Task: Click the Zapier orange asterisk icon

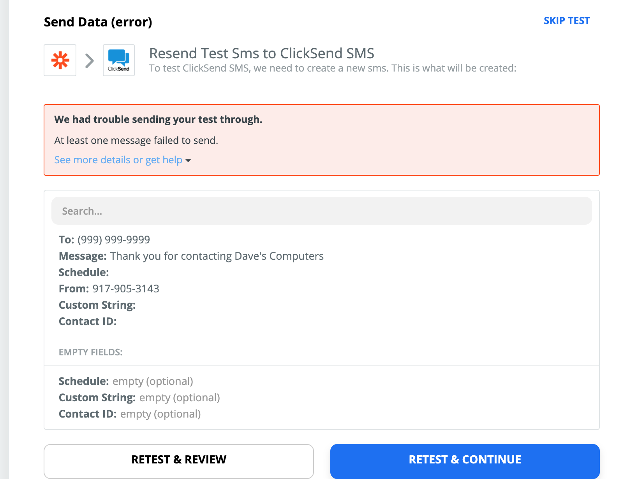Action: coord(60,60)
